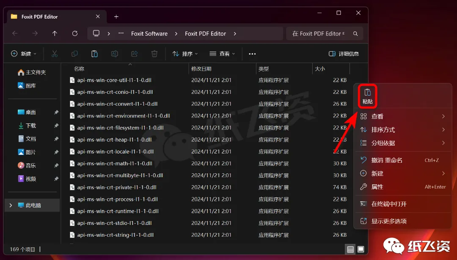Click the search magnifier icon
457x260 pixels.
point(355,34)
